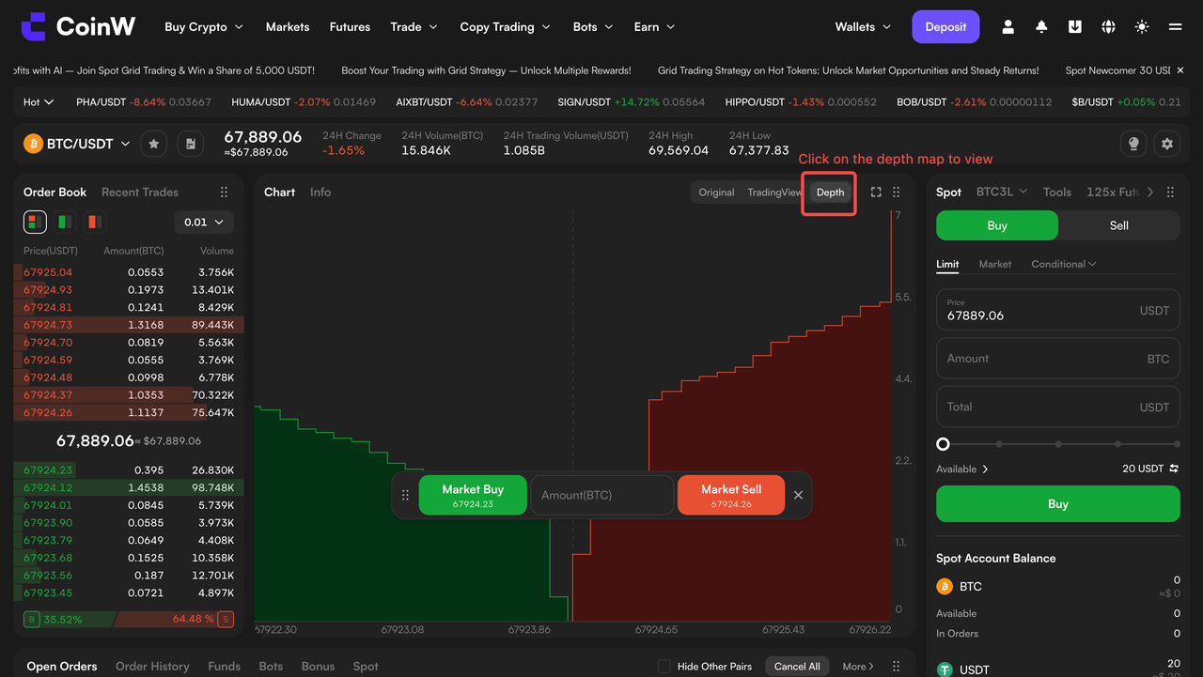
Task: Show only sell orders in order book
Action: point(94,222)
